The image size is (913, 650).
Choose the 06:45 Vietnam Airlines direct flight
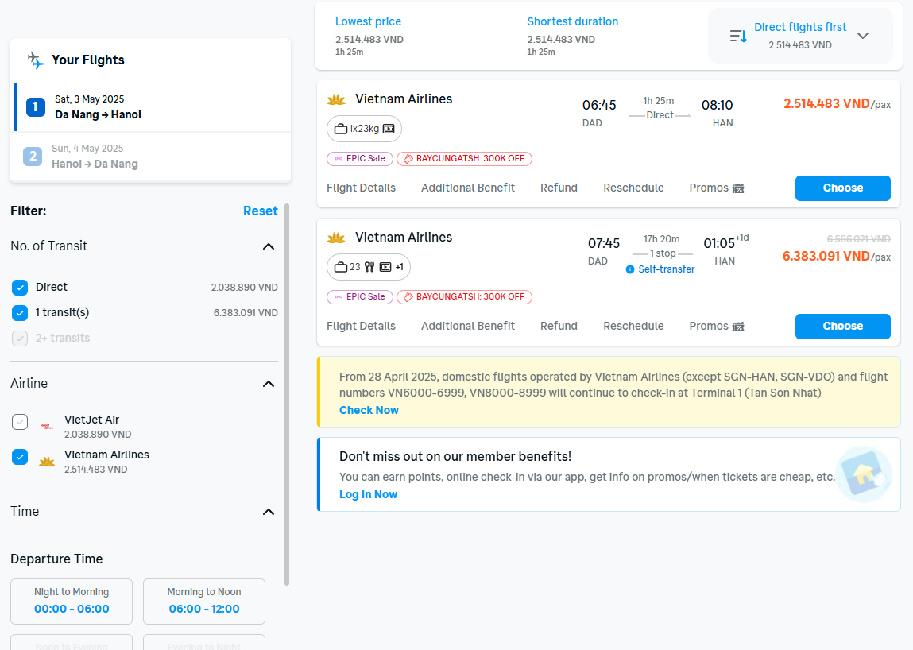coord(842,188)
